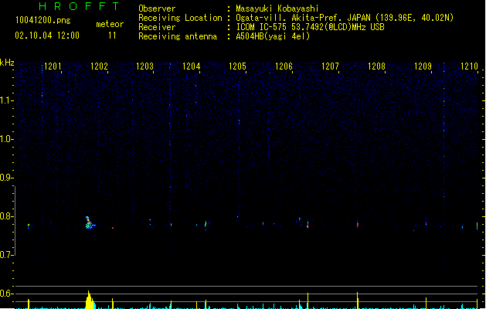Click the 0.6 kHz frequency label
The image size is (486, 309).
click(6, 294)
